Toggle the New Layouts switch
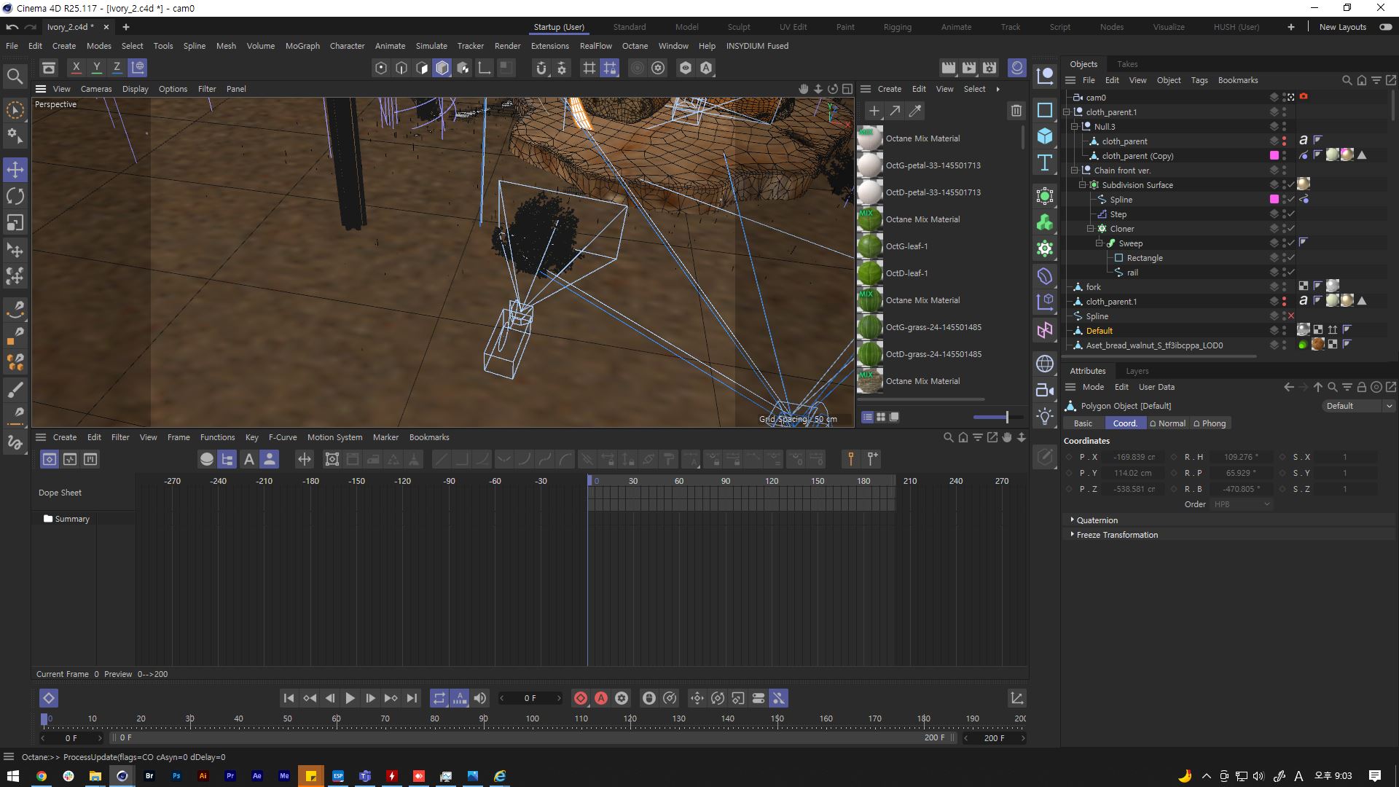The image size is (1399, 787). point(1386,27)
